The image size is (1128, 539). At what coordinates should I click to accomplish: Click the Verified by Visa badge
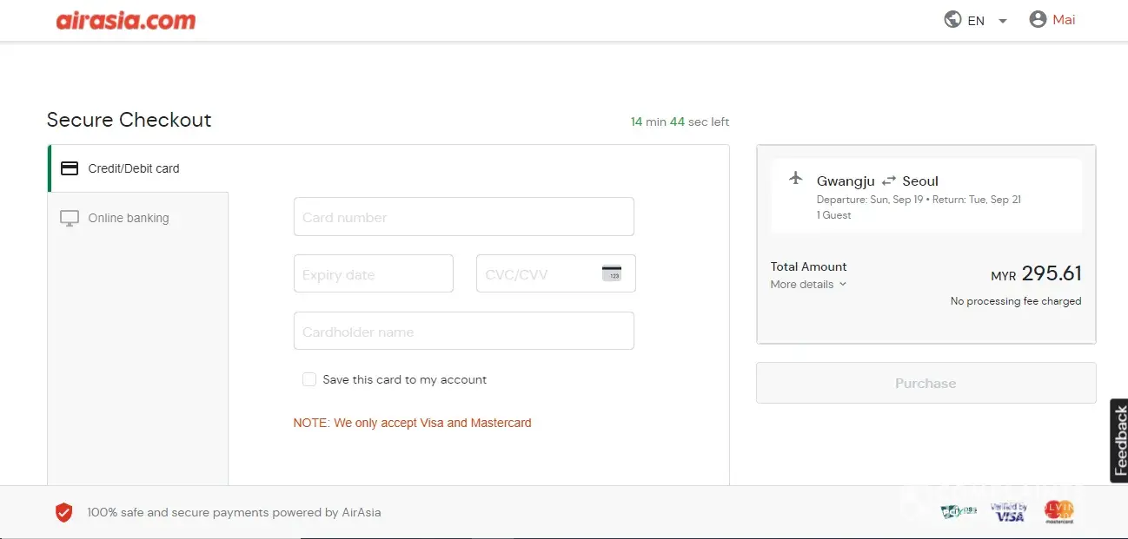pos(1009,512)
